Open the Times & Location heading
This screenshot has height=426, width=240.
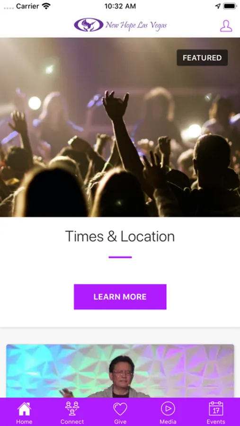[x=120, y=236]
